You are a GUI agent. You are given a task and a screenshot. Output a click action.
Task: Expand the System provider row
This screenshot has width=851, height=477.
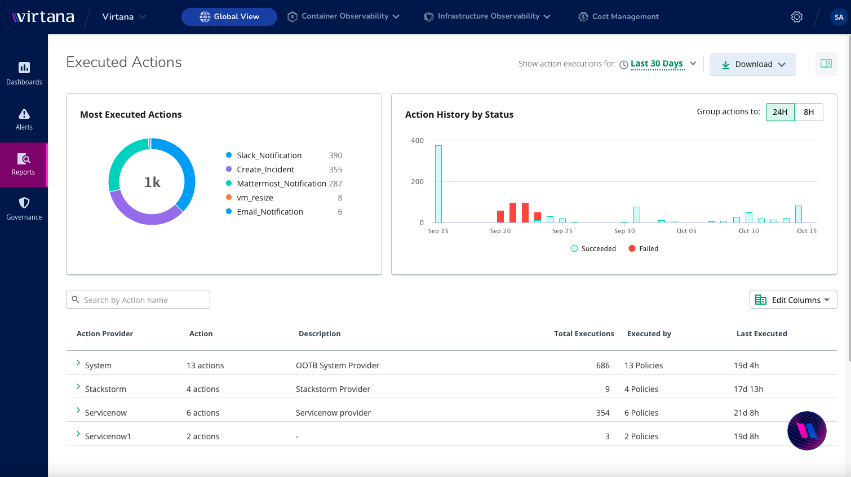(x=78, y=363)
